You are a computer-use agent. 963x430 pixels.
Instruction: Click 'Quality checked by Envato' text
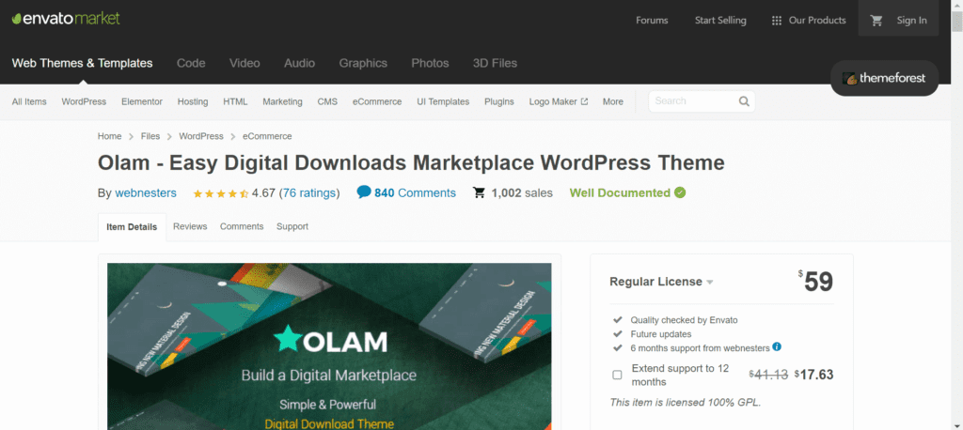684,319
